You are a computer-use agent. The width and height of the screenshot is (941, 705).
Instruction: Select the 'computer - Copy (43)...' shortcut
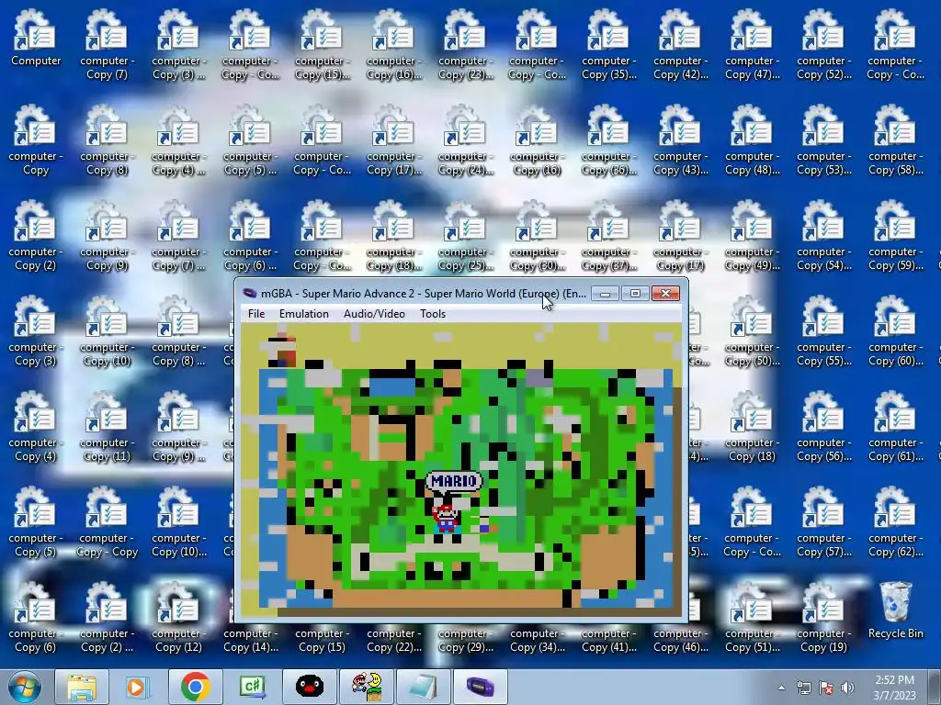point(681,140)
